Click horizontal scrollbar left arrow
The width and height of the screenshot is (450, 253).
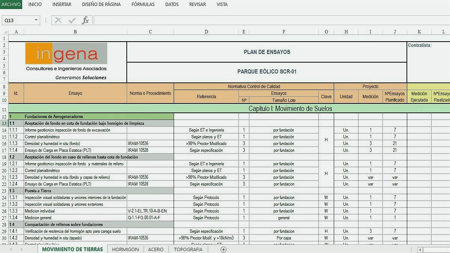420,250
